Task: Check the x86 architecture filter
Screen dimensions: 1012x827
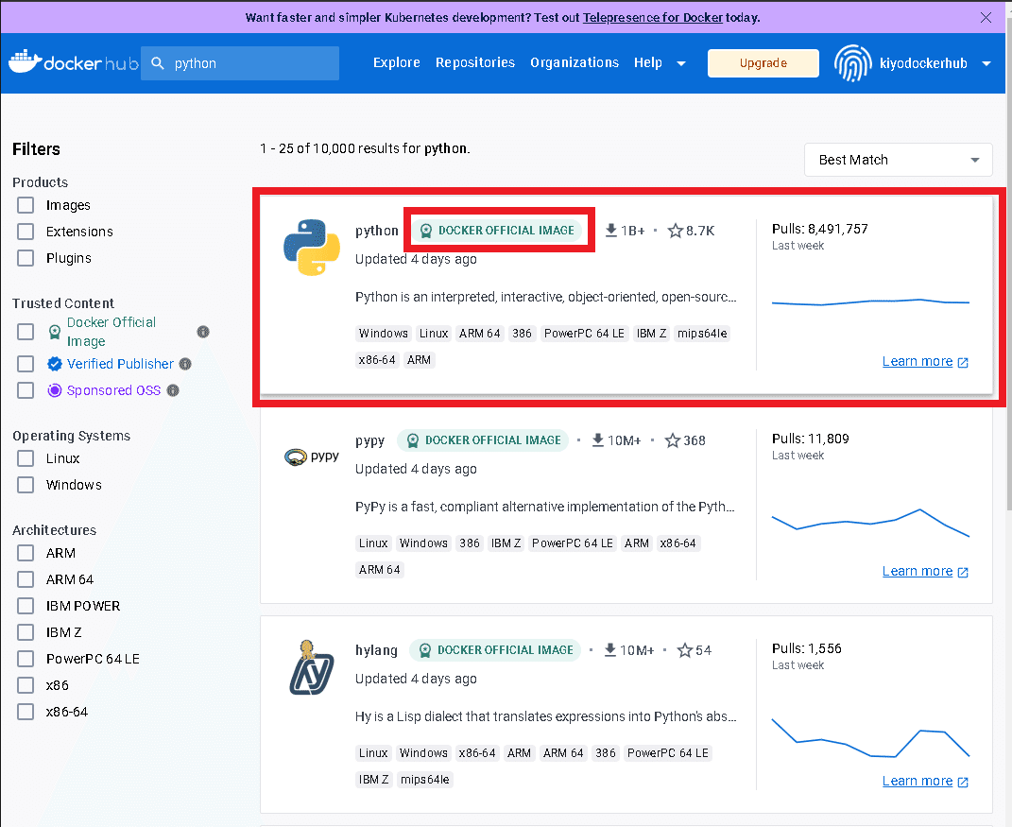Action: 26,685
